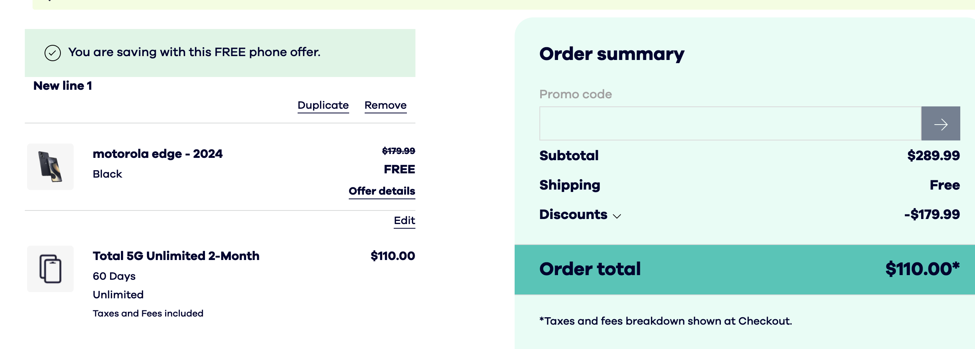Click the promo code submit arrow
This screenshot has width=975, height=349.
pyautogui.click(x=941, y=124)
